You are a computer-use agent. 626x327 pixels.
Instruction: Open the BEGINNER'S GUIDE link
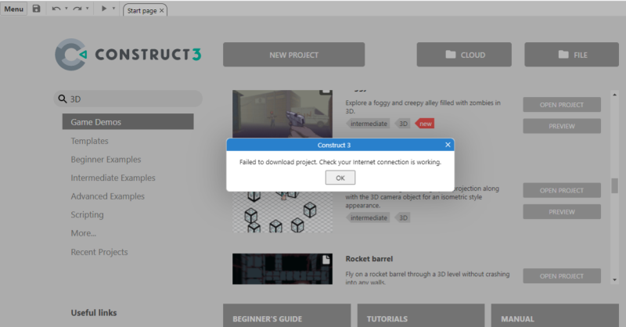[x=286, y=315]
